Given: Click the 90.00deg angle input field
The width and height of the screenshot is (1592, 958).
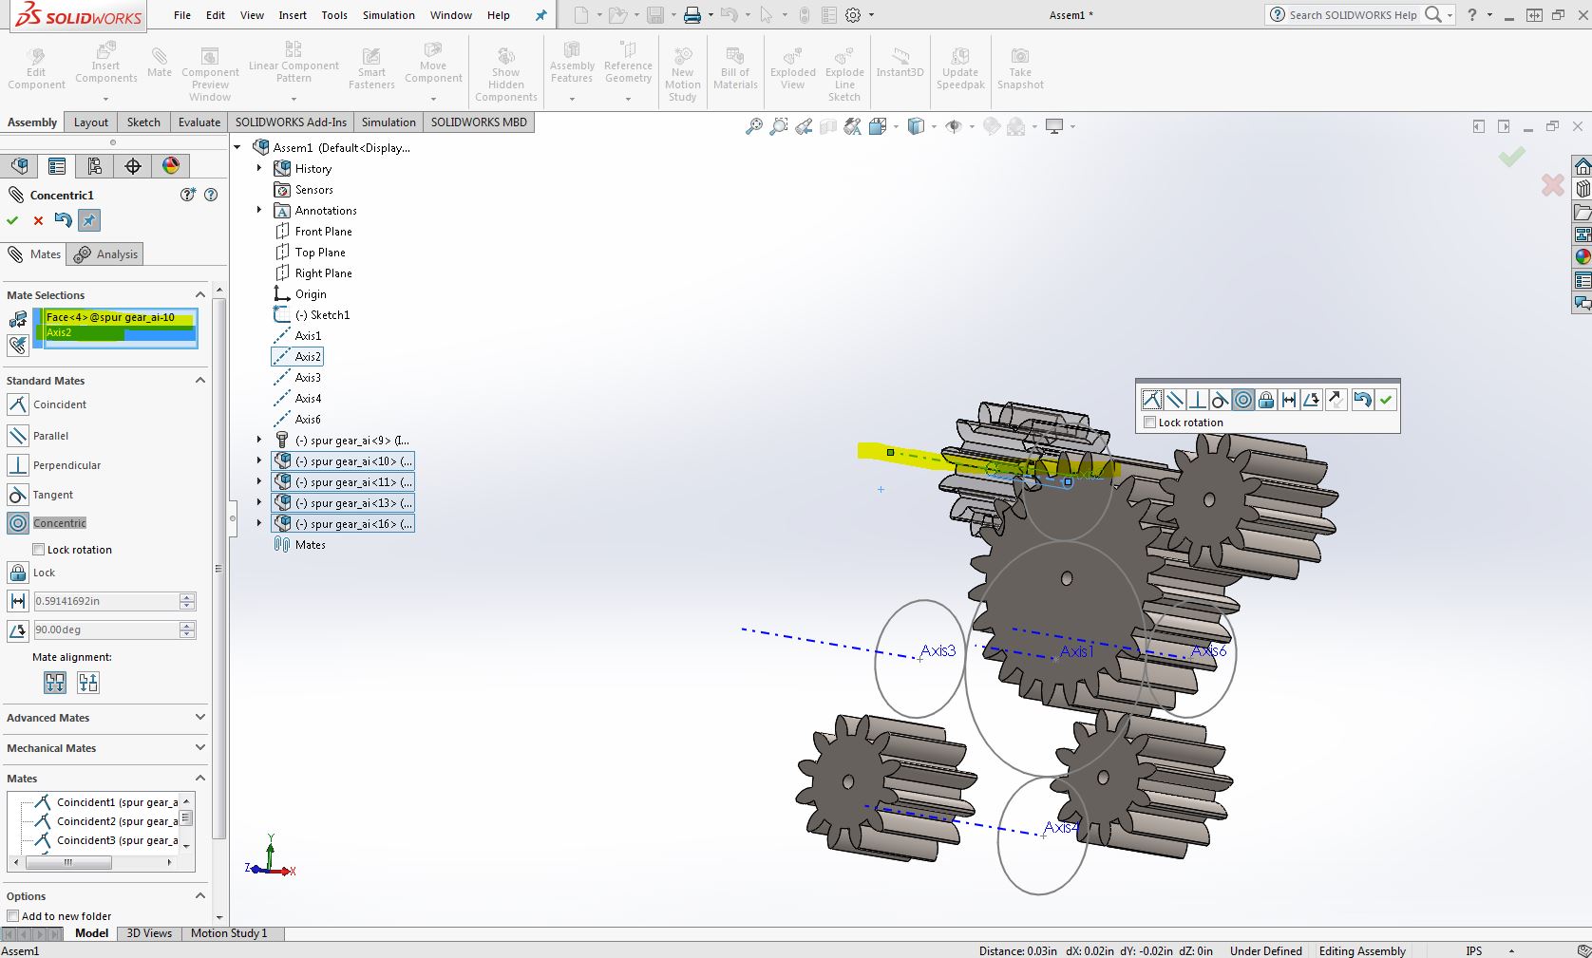Looking at the screenshot, I should click(x=105, y=629).
